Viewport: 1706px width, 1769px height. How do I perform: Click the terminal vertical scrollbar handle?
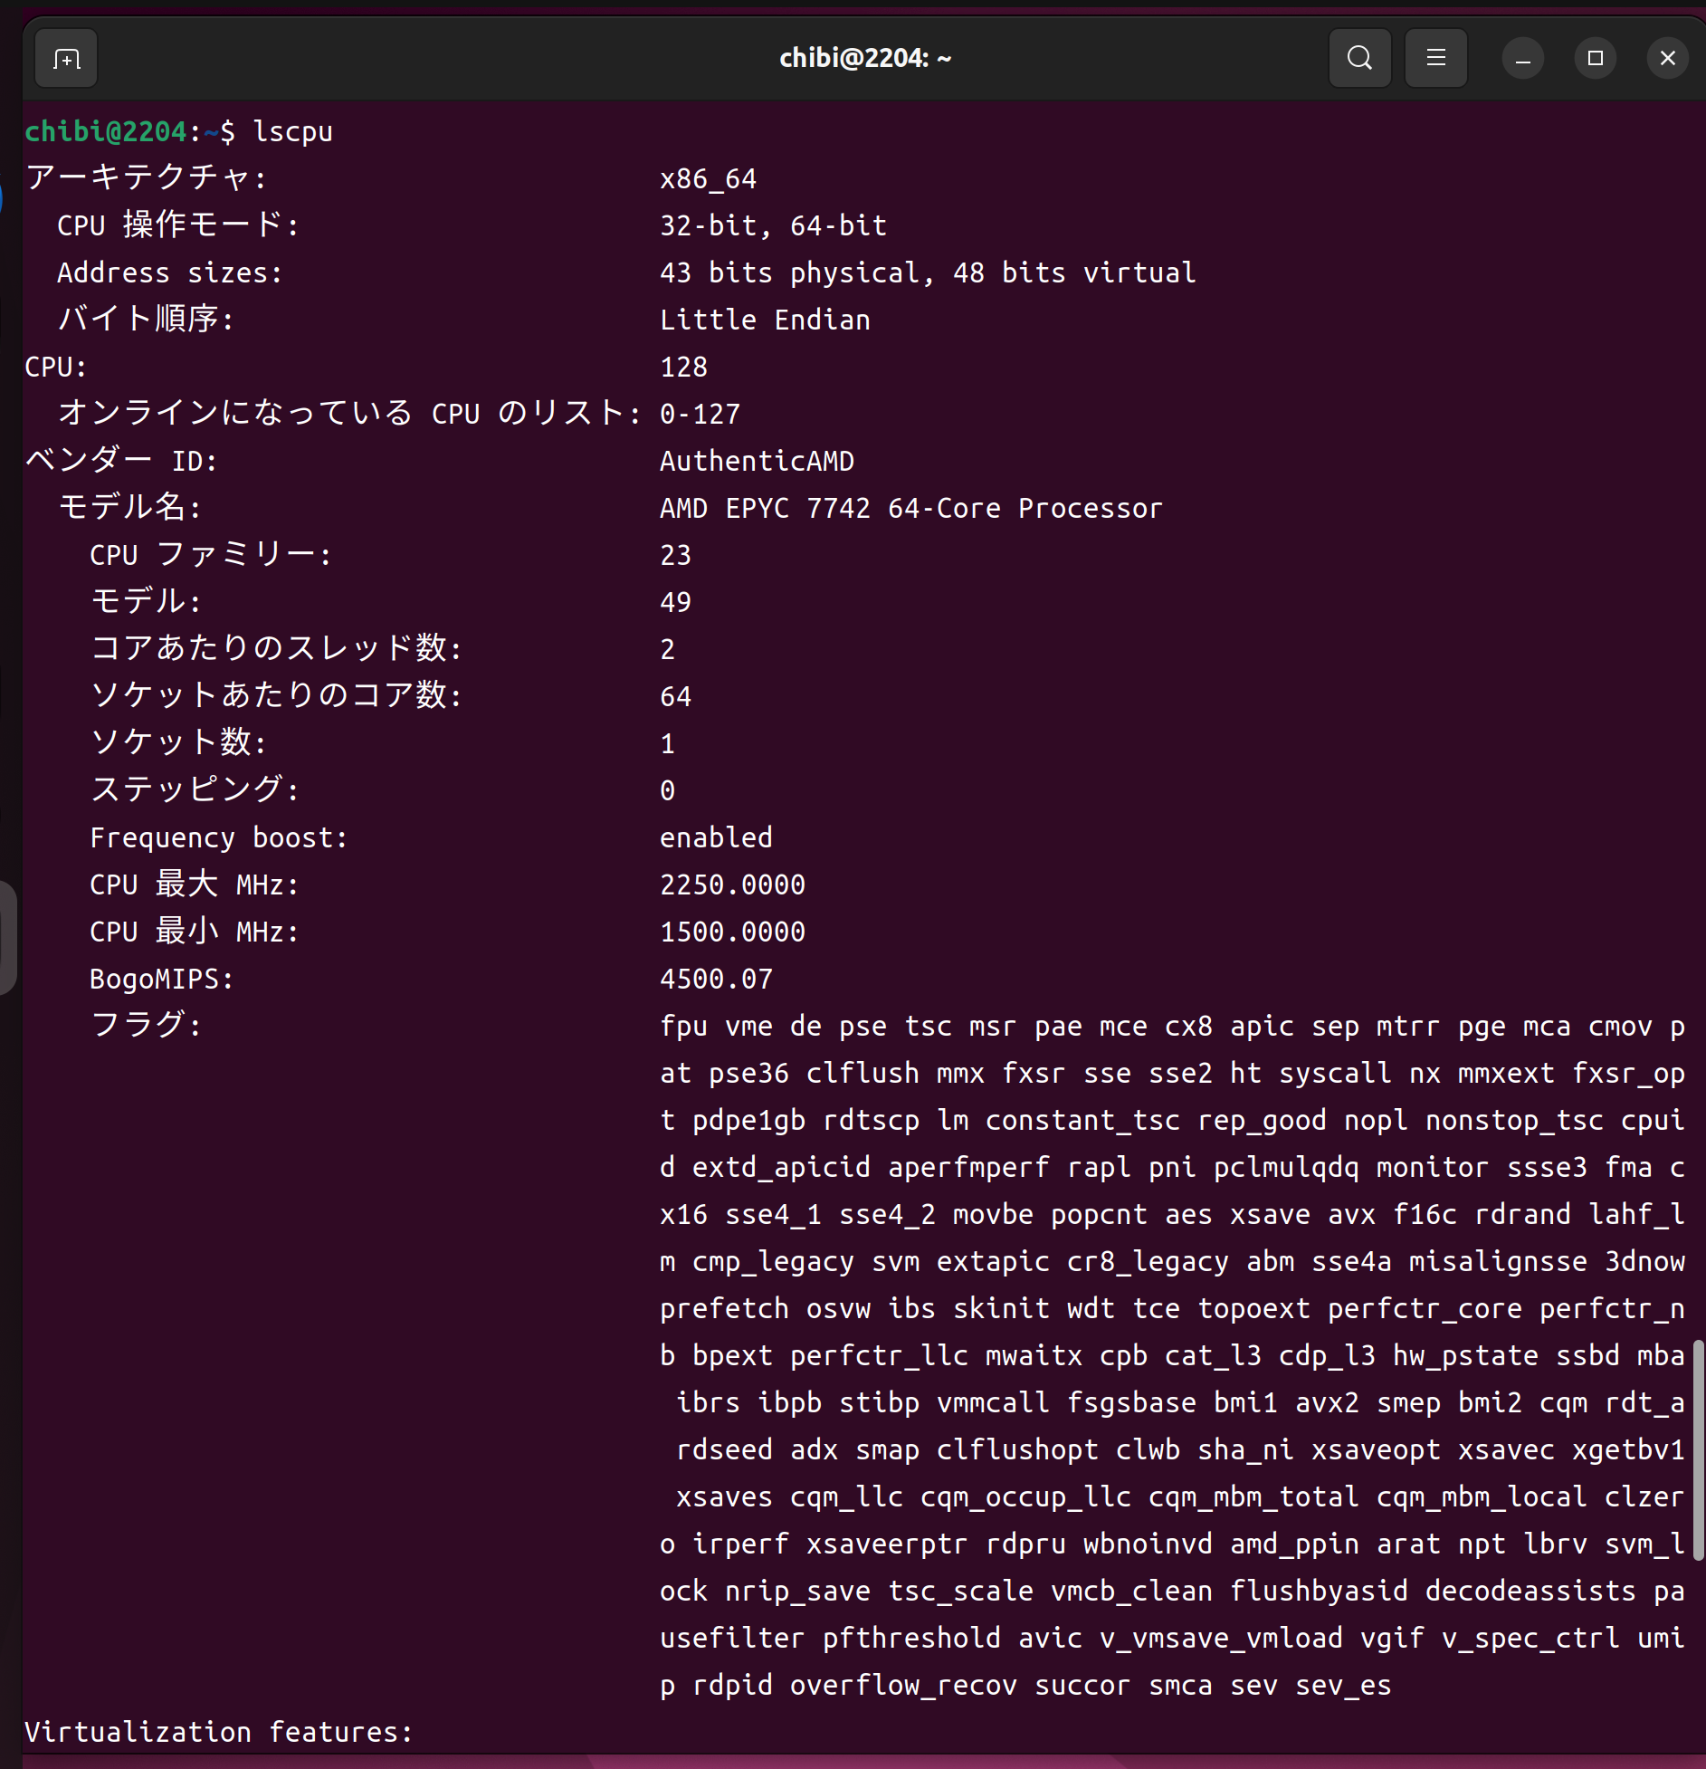click(1698, 1449)
